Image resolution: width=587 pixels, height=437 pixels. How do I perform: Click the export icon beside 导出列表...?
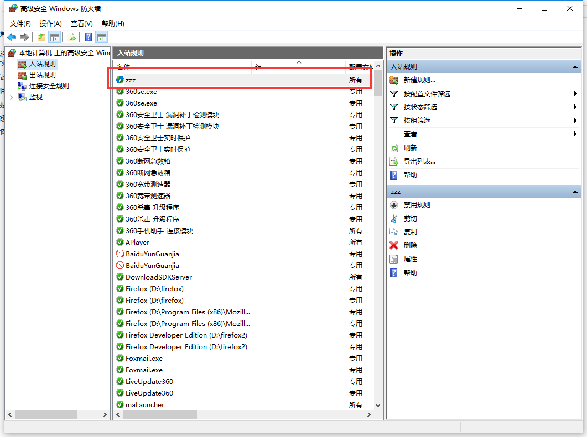coord(394,161)
